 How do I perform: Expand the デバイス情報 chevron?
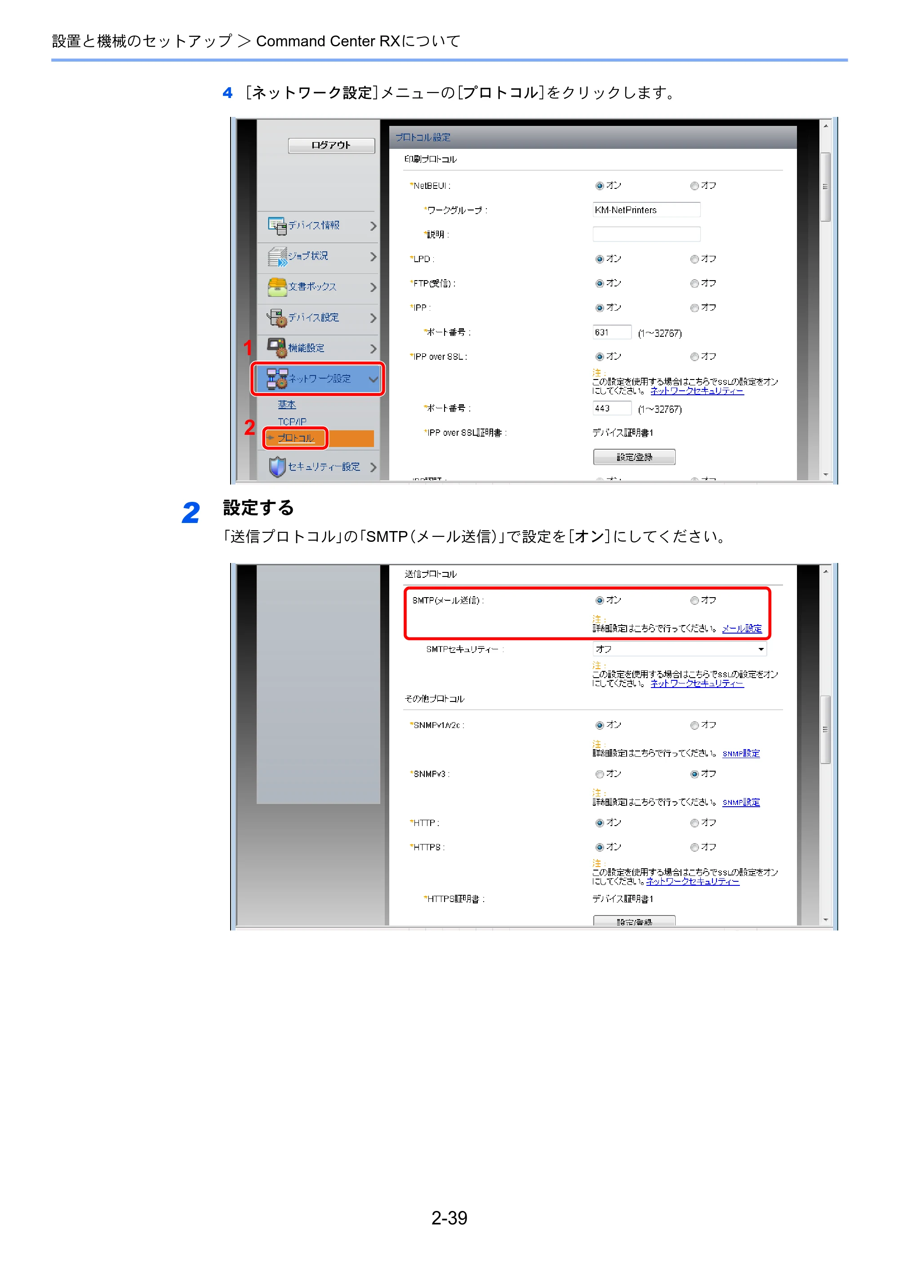[373, 226]
